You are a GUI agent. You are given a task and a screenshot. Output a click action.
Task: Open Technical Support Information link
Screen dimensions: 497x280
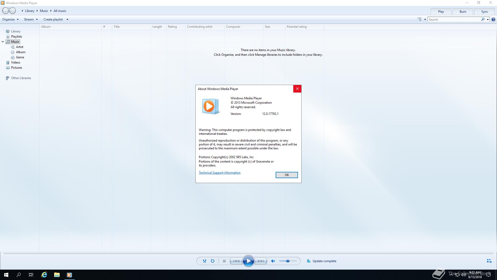tap(220, 173)
